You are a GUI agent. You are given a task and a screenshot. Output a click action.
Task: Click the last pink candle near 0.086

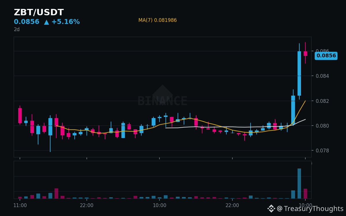305,53
